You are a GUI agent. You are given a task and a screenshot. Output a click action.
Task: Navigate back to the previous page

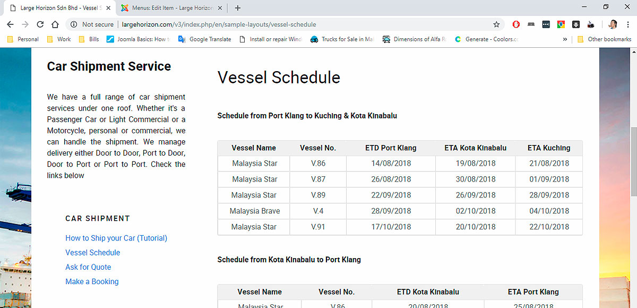point(10,24)
